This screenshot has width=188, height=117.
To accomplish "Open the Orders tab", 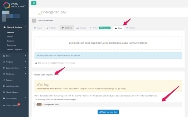I will point(94,28).
